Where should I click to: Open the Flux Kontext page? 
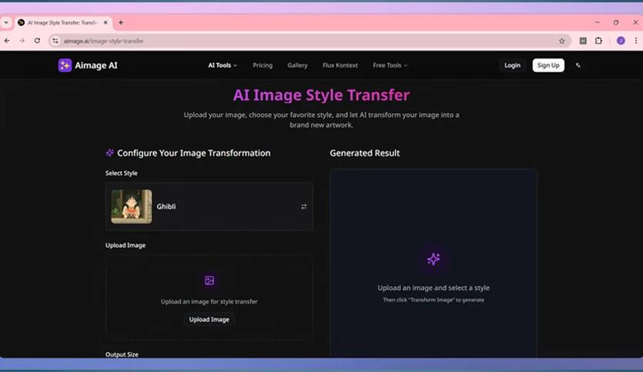tap(340, 65)
